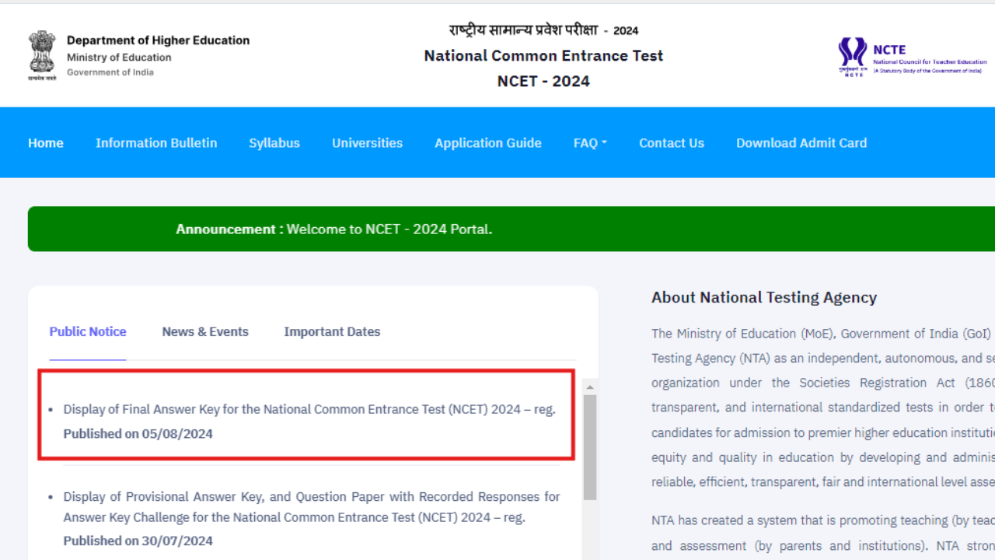Image resolution: width=995 pixels, height=560 pixels.
Task: Switch to the News & Events tab
Action: (x=205, y=331)
